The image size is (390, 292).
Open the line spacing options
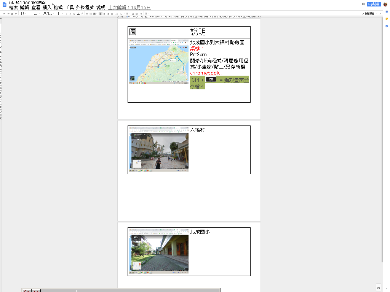117,14
